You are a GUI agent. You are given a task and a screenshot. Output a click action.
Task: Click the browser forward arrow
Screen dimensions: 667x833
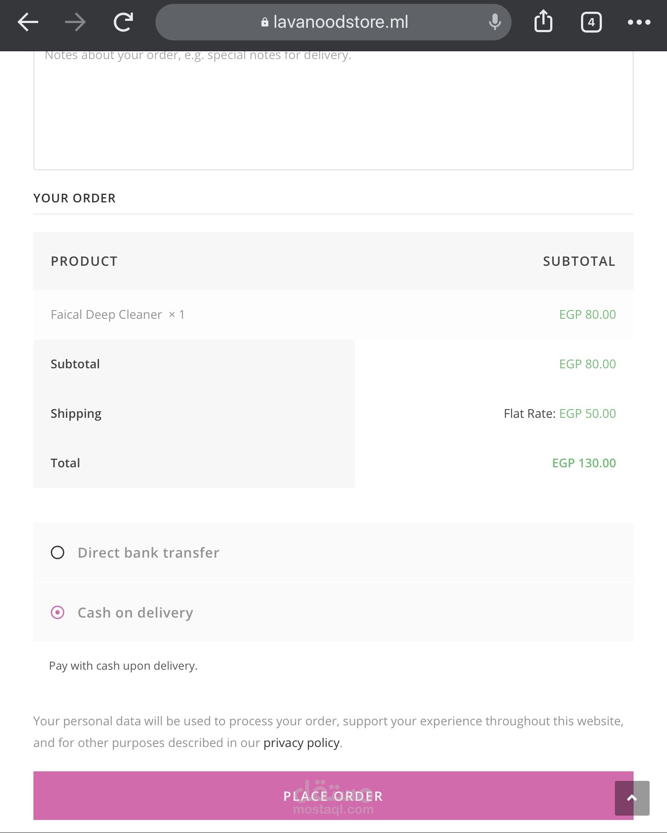[76, 22]
